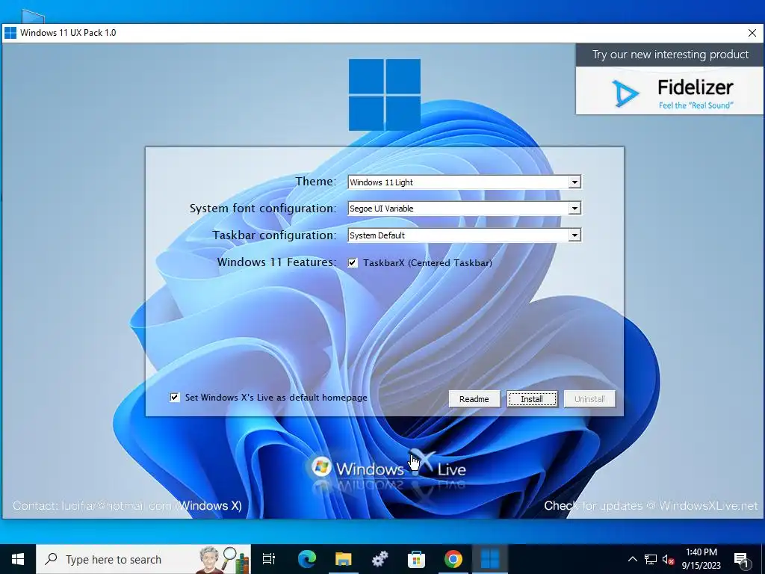Screen dimensions: 765x574
Task: Toggle TaskbarX Centered Taskbar checkbox
Action: point(353,263)
